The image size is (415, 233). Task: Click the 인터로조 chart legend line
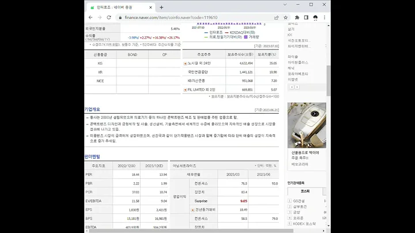pyautogui.click(x=213, y=32)
